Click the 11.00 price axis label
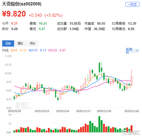 pos(8,56)
